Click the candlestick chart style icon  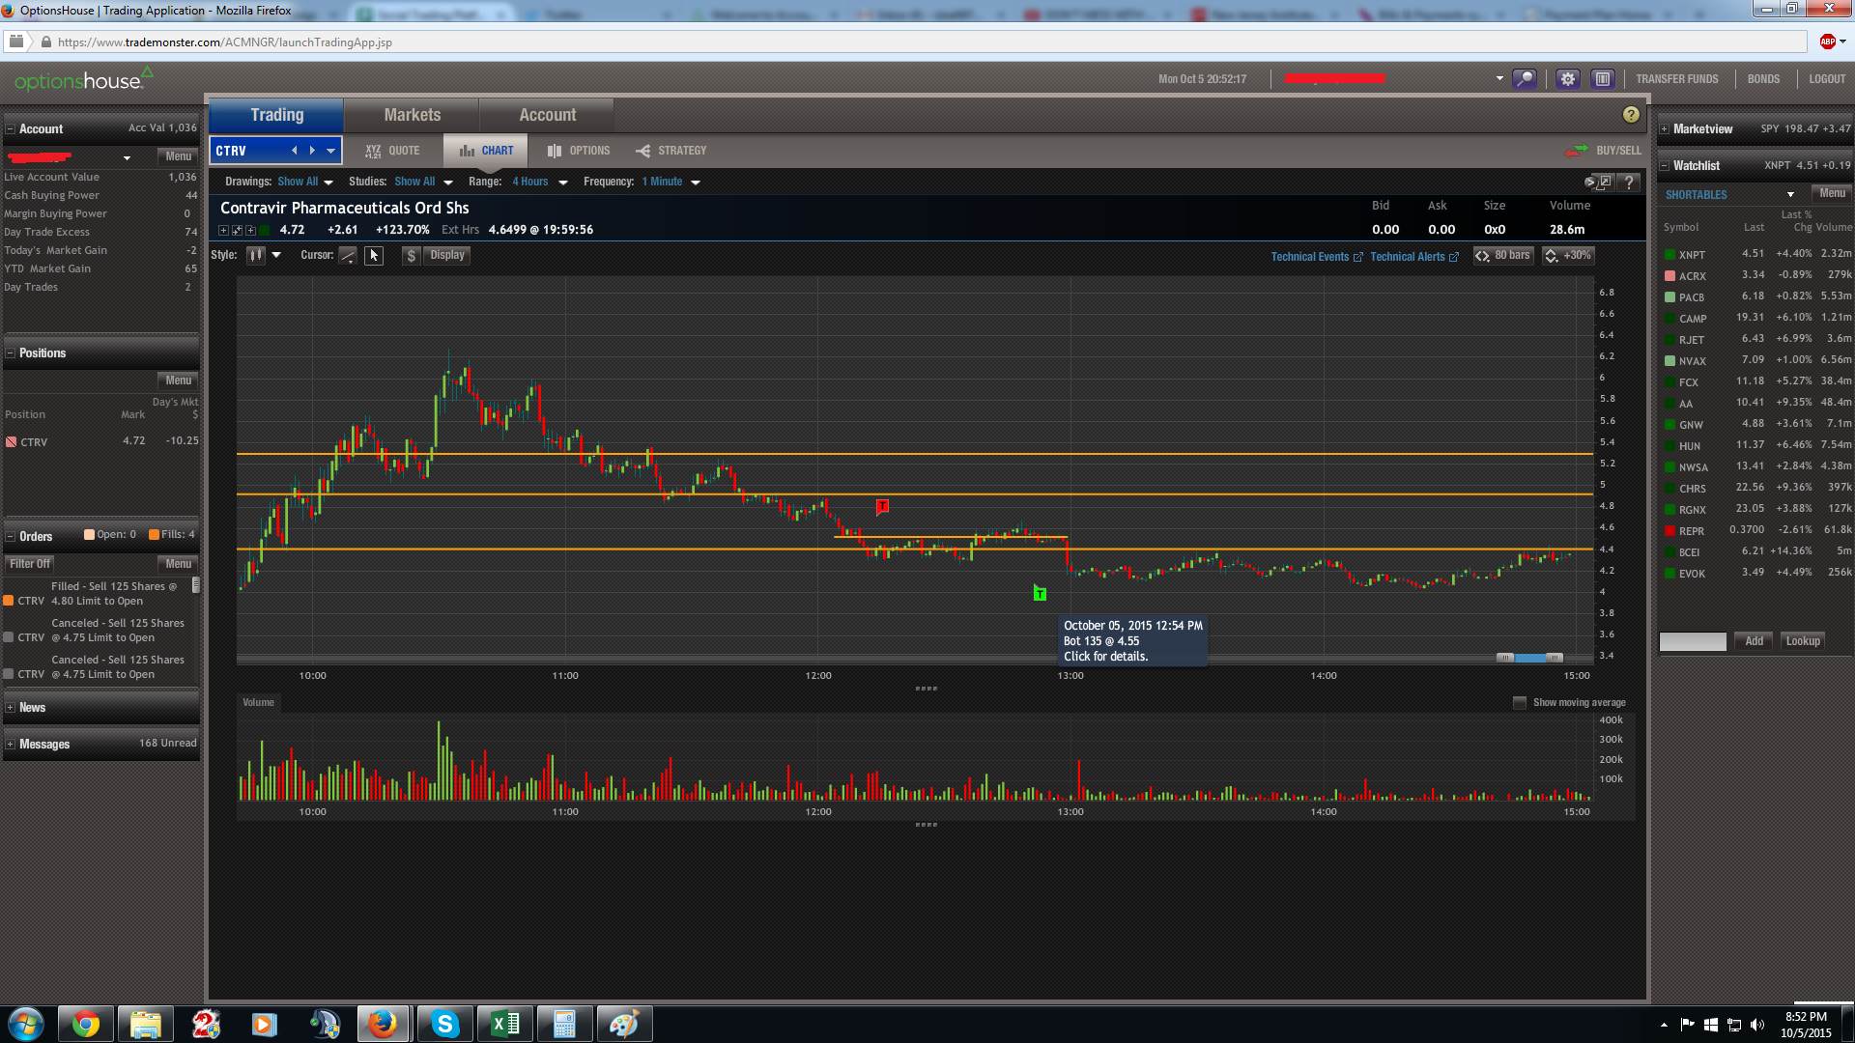(256, 256)
